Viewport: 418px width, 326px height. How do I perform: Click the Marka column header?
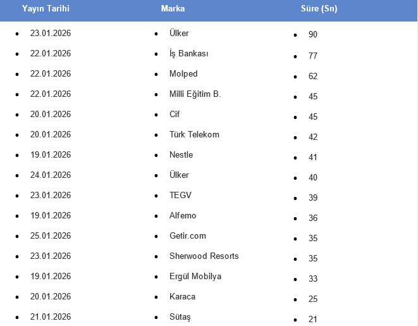[x=173, y=9]
